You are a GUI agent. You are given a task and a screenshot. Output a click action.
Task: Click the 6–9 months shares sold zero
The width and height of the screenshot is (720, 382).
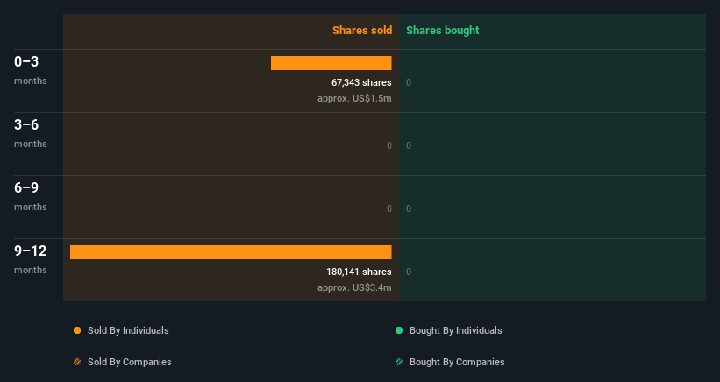coord(389,209)
